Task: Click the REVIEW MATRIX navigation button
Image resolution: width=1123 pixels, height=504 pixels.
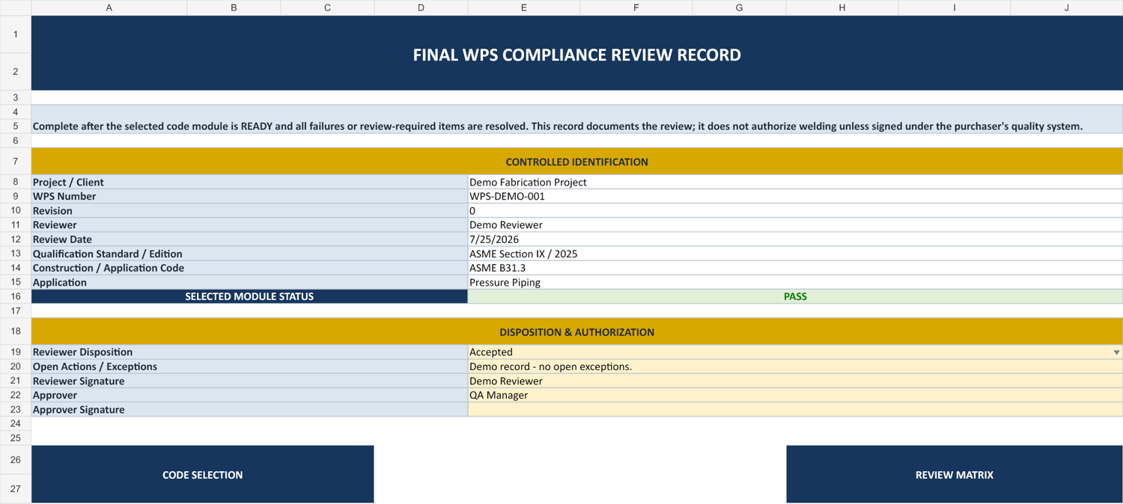Action: (x=955, y=474)
